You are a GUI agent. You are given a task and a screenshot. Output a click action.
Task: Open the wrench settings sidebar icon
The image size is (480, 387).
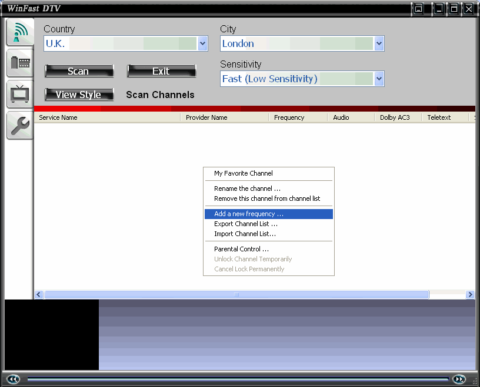pyautogui.click(x=20, y=125)
